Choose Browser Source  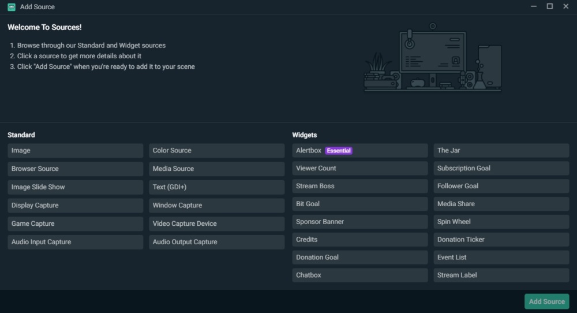tap(75, 169)
